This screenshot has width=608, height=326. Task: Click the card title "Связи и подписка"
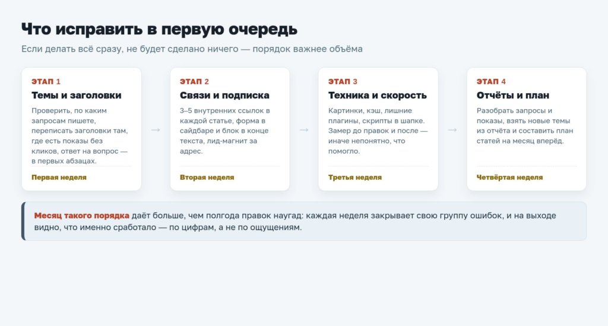[224, 95]
